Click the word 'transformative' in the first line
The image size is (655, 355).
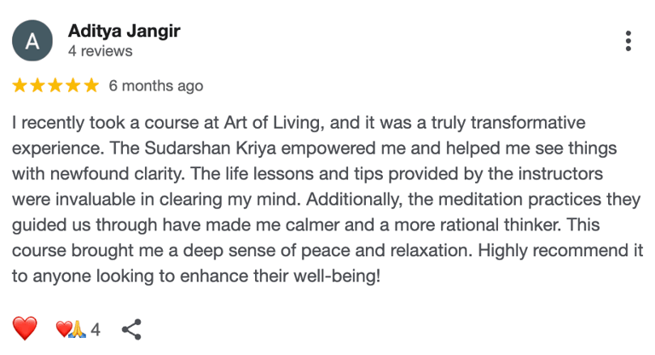528,123
